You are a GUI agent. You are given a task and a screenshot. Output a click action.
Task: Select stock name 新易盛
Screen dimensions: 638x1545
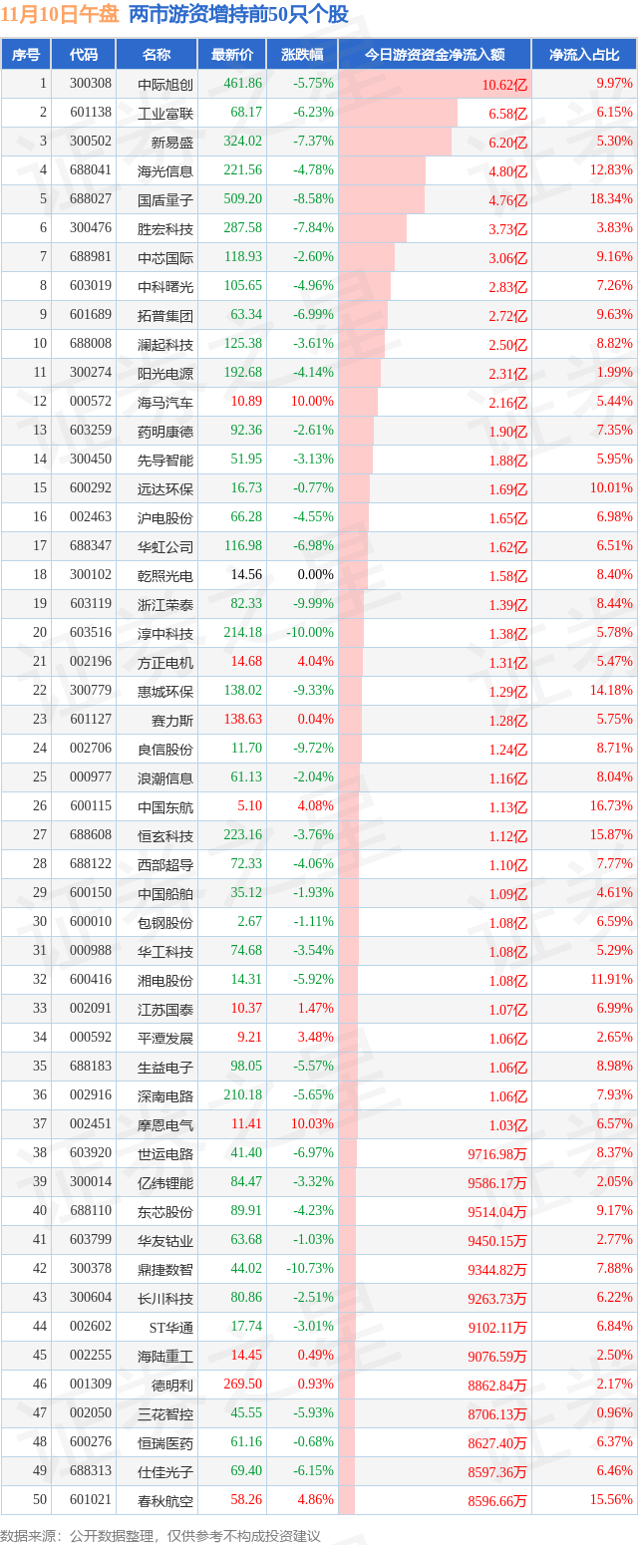[173, 143]
